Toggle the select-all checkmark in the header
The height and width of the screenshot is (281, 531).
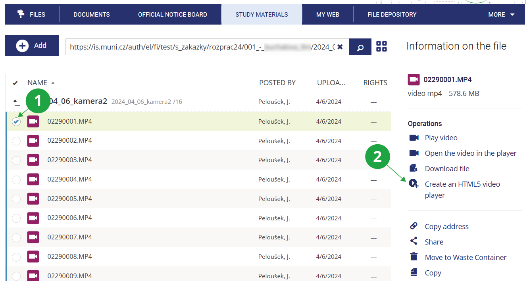point(15,83)
